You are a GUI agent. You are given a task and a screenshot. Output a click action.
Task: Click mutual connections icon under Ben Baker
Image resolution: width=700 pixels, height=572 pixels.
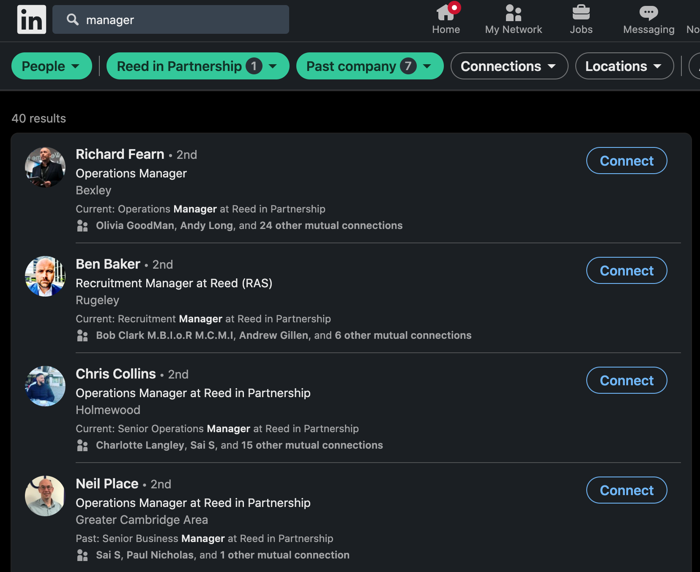pos(82,336)
